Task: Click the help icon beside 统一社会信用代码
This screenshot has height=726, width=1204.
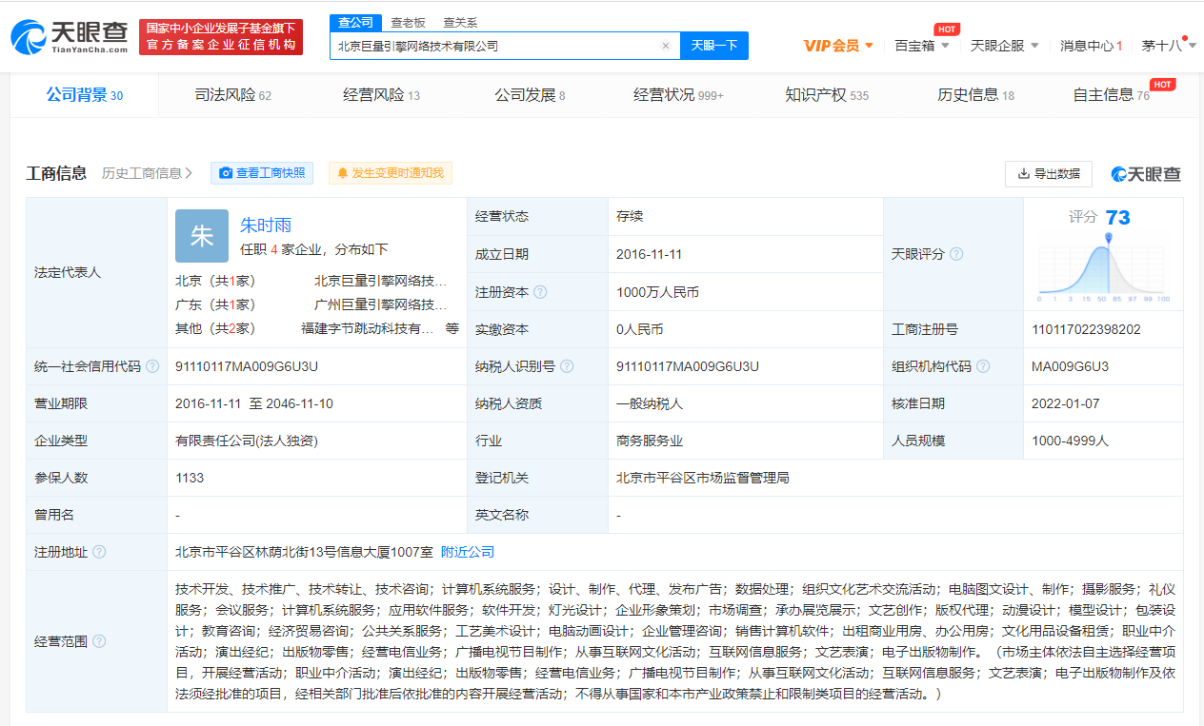Action: tap(152, 366)
